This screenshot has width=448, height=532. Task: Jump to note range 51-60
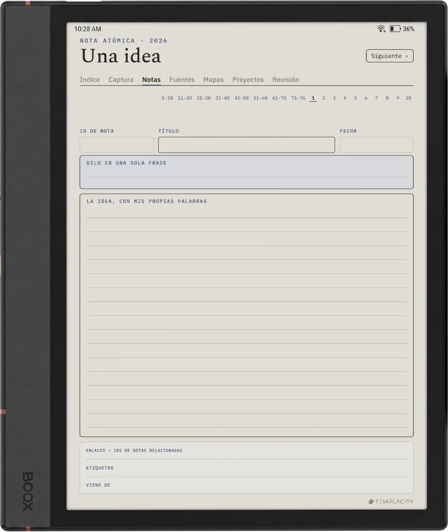pos(261,98)
